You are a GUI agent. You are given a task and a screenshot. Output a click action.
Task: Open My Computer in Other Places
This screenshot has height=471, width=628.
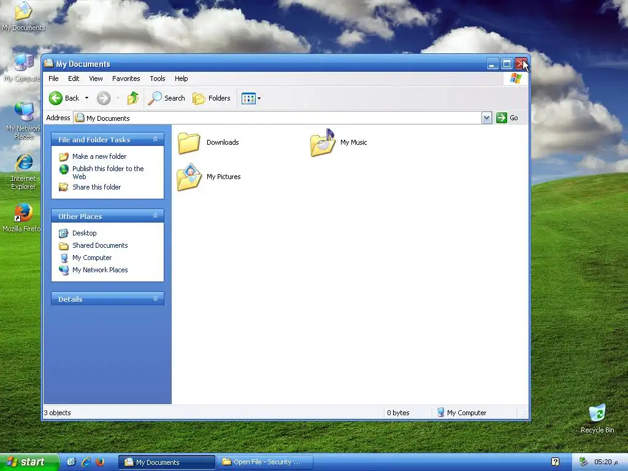click(92, 258)
